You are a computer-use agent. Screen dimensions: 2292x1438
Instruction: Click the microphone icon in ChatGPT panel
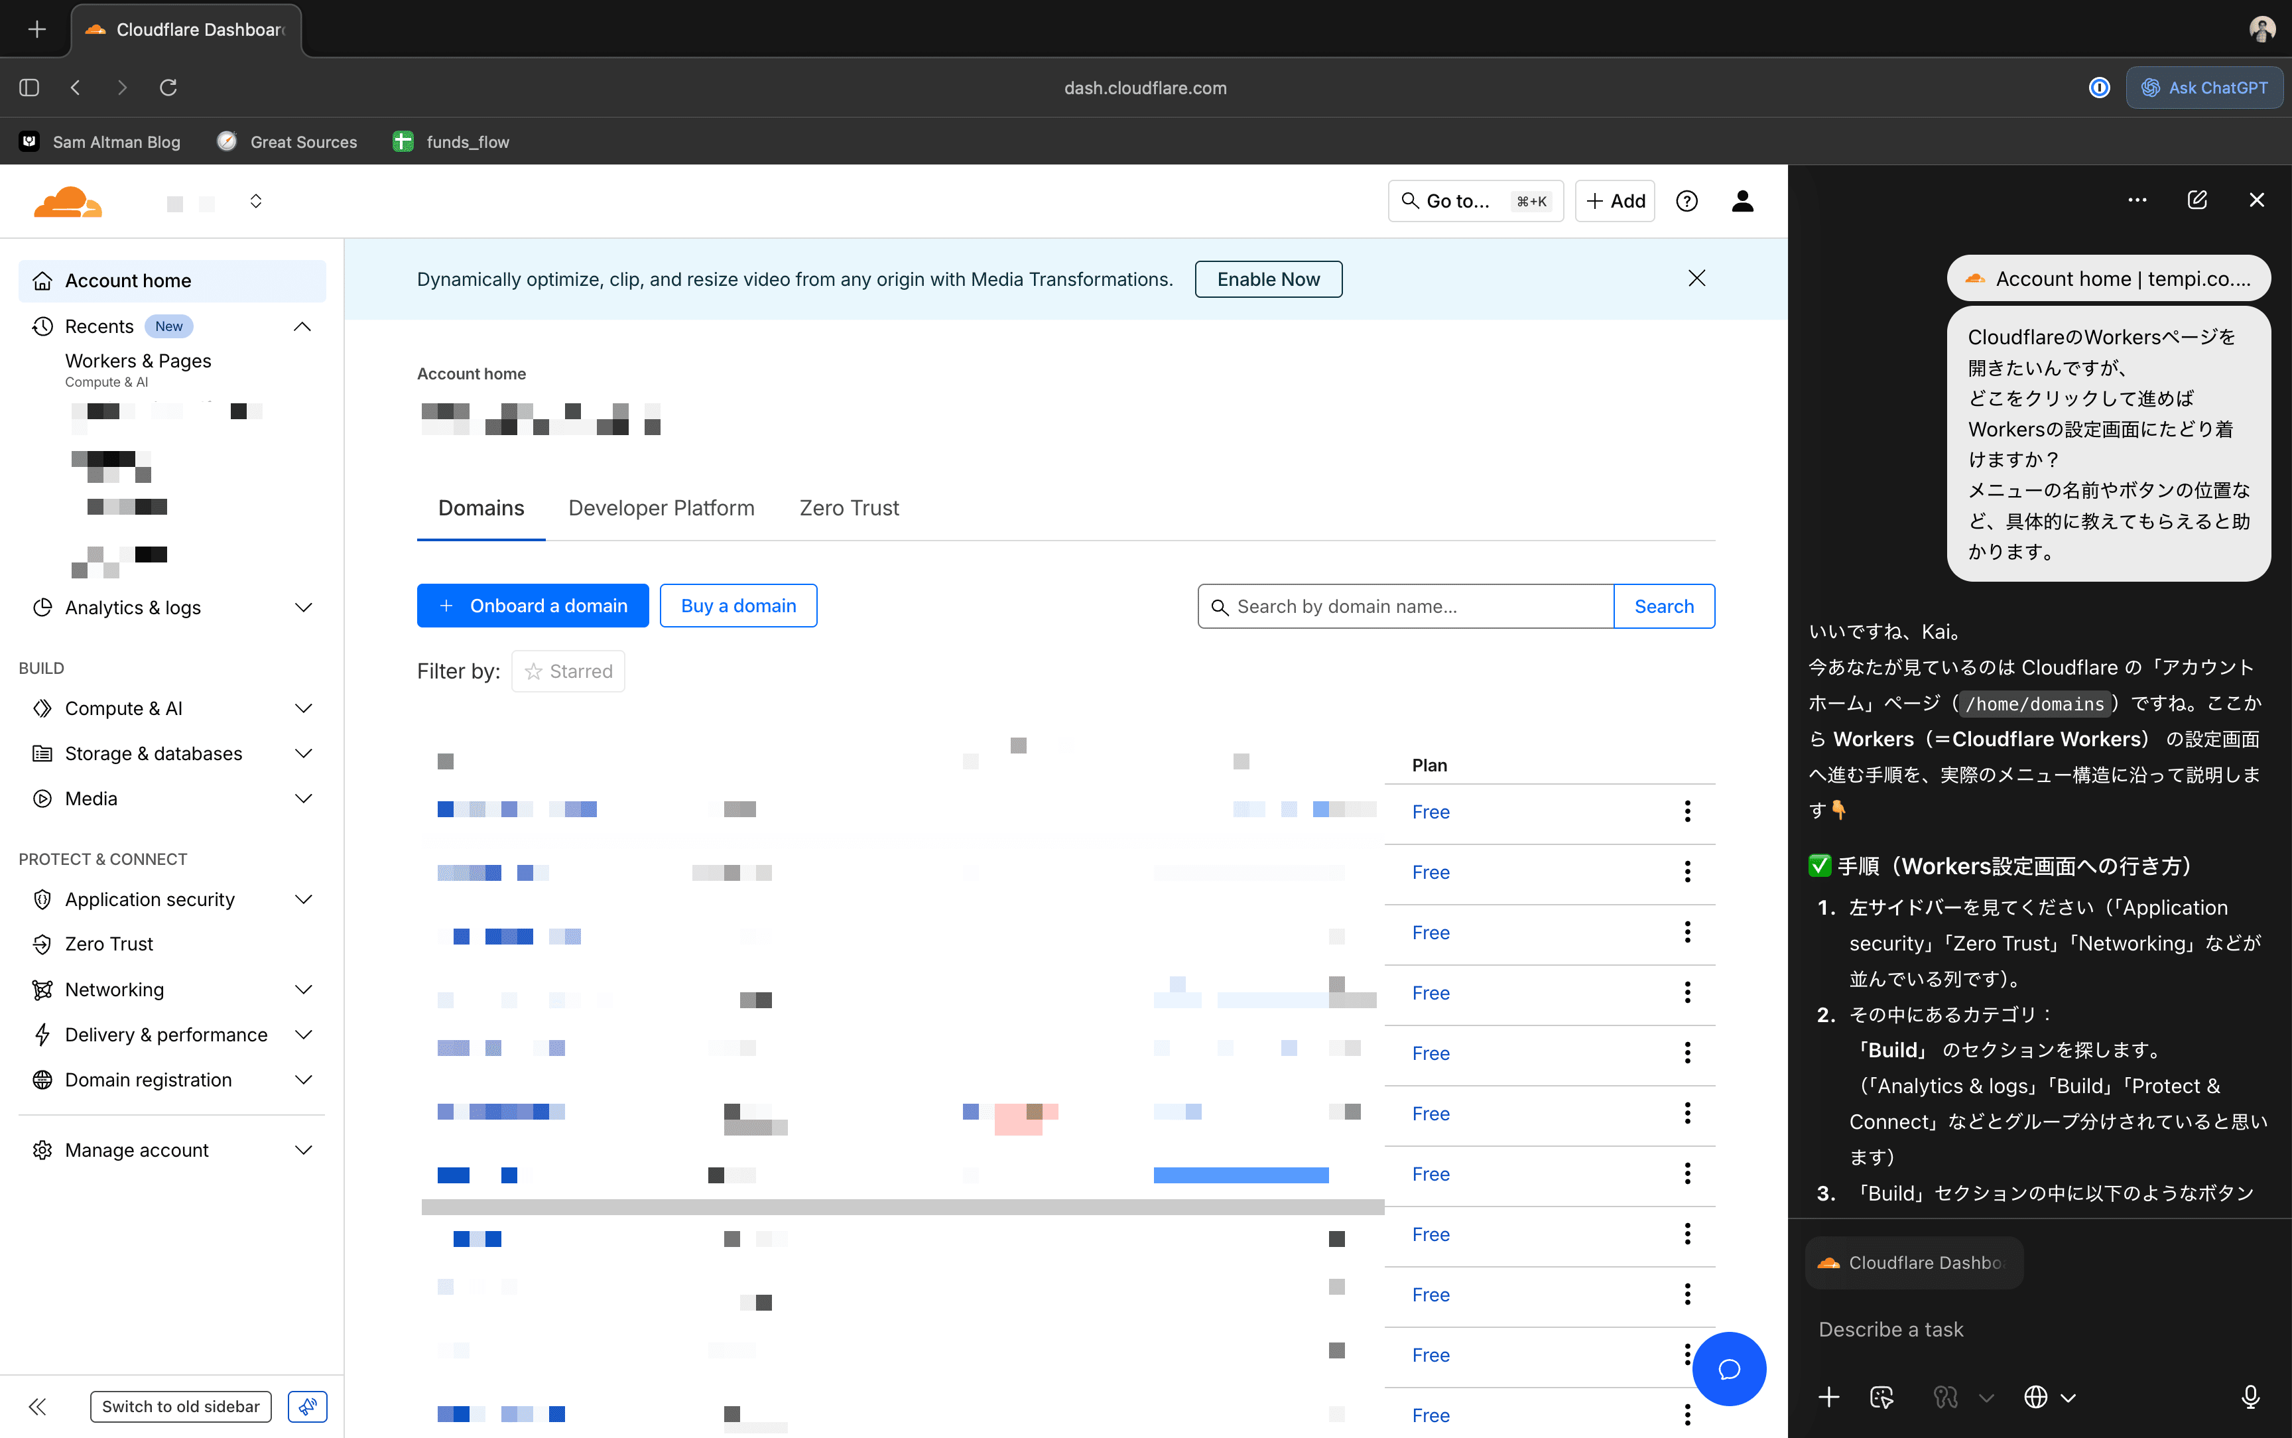[x=2249, y=1396]
